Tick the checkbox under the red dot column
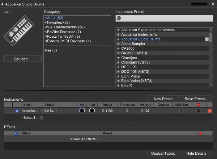This screenshot has height=159, width=217. click(x=198, y=111)
